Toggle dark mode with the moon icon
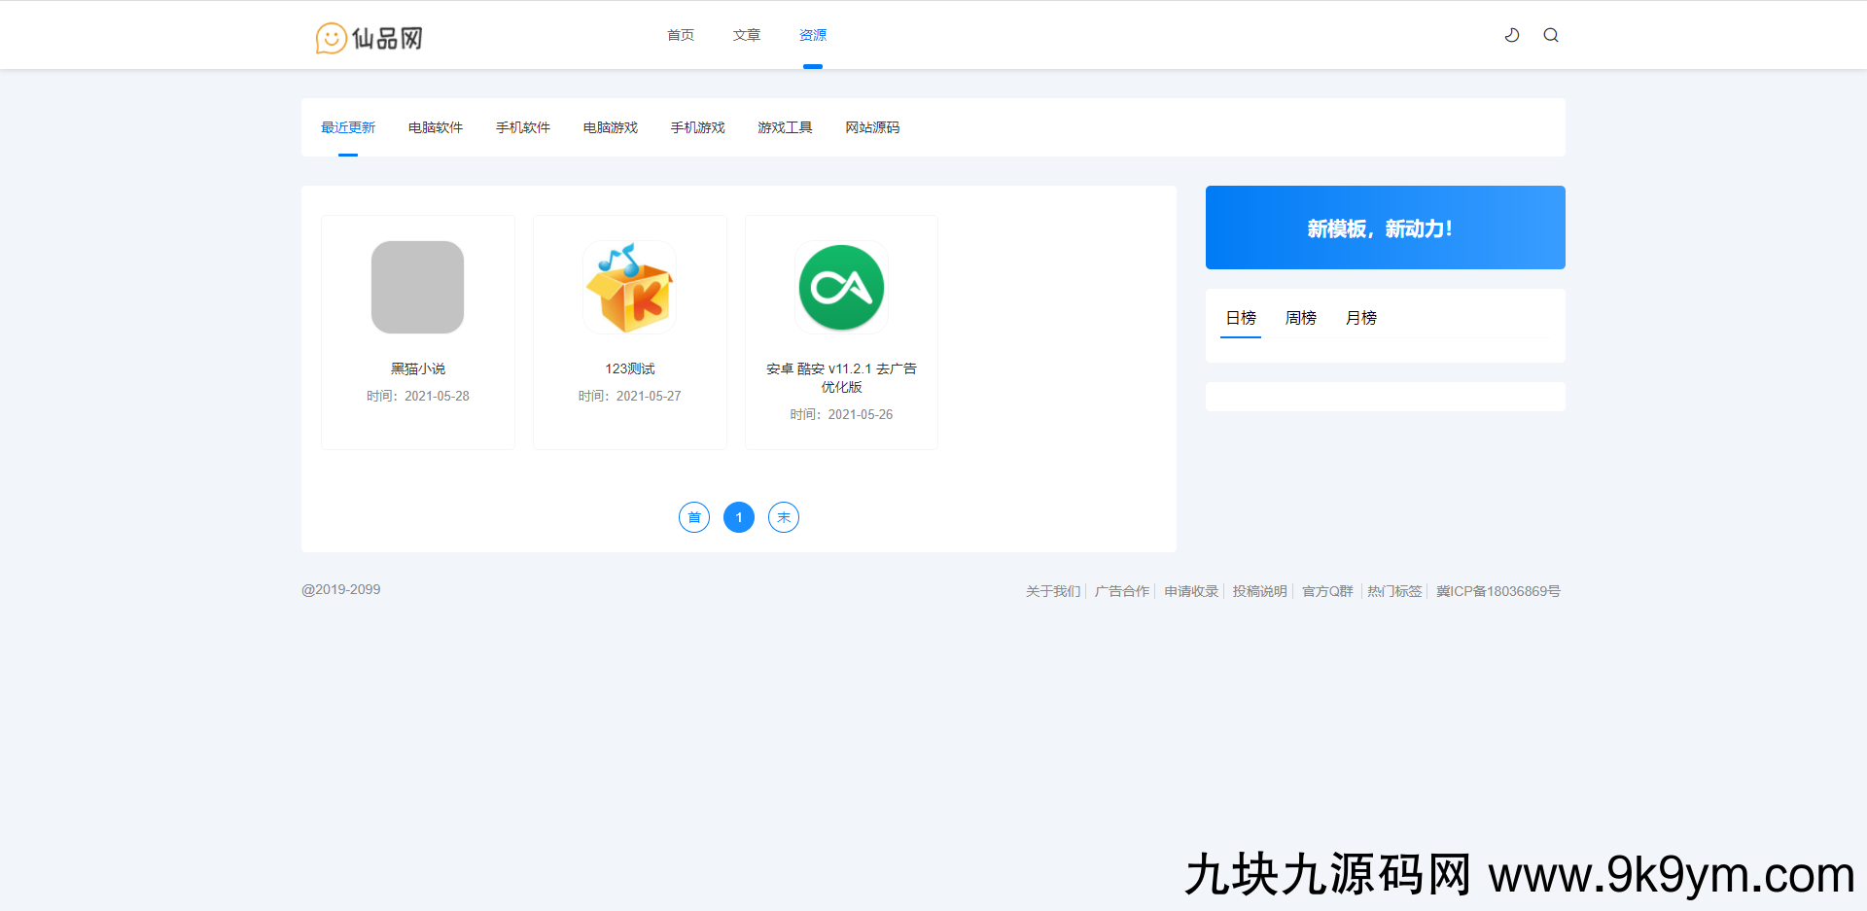This screenshot has height=911, width=1867. [1512, 35]
